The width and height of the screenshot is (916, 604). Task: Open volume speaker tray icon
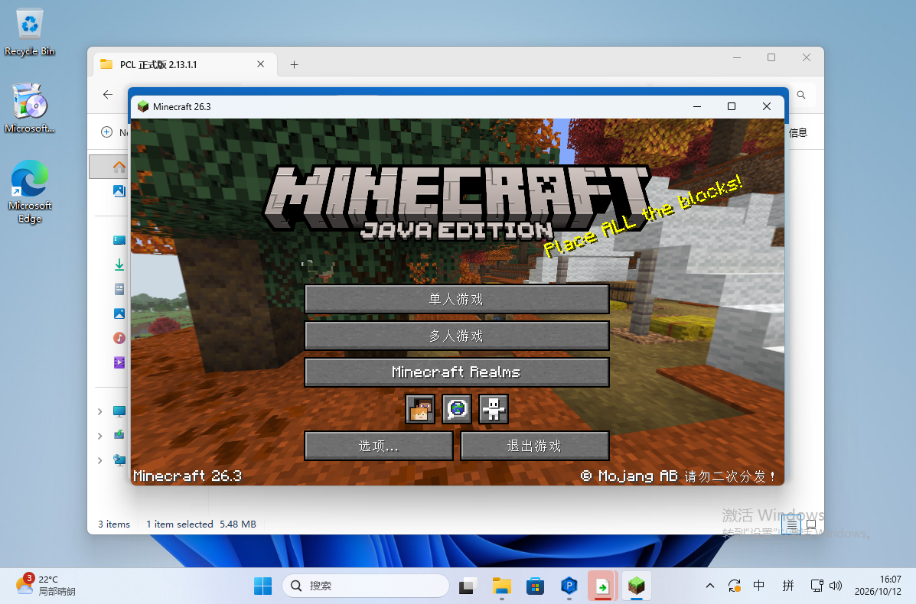pos(836,586)
